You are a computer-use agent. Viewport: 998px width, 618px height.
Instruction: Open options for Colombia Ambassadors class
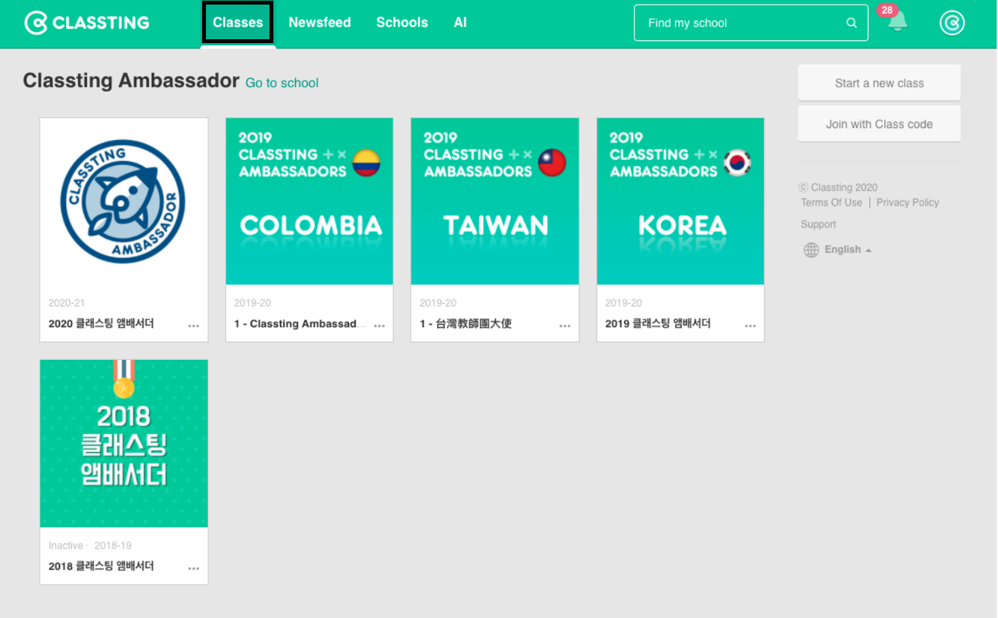[379, 325]
